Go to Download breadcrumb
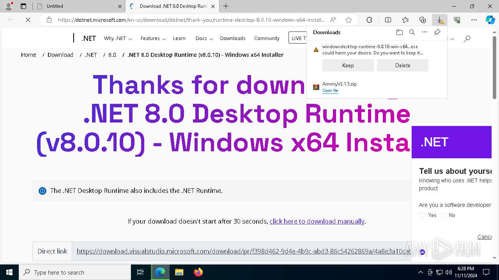499x280 pixels. pos(60,55)
